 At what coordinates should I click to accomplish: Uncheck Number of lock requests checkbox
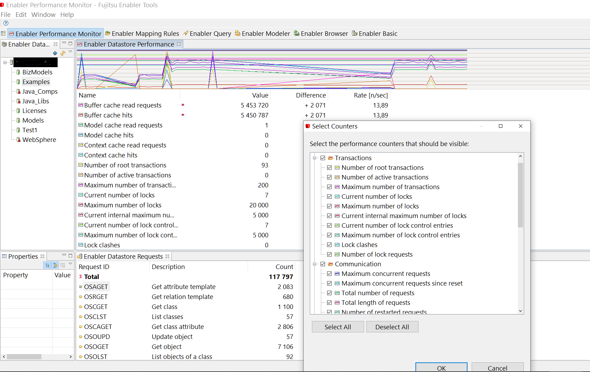330,254
